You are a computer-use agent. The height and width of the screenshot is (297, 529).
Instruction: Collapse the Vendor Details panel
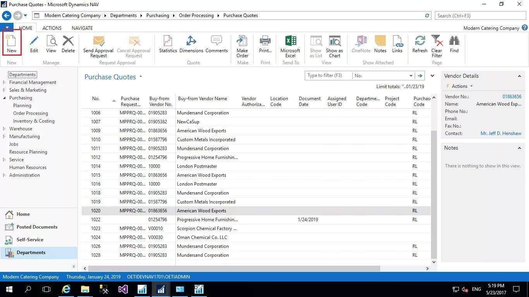click(519, 76)
